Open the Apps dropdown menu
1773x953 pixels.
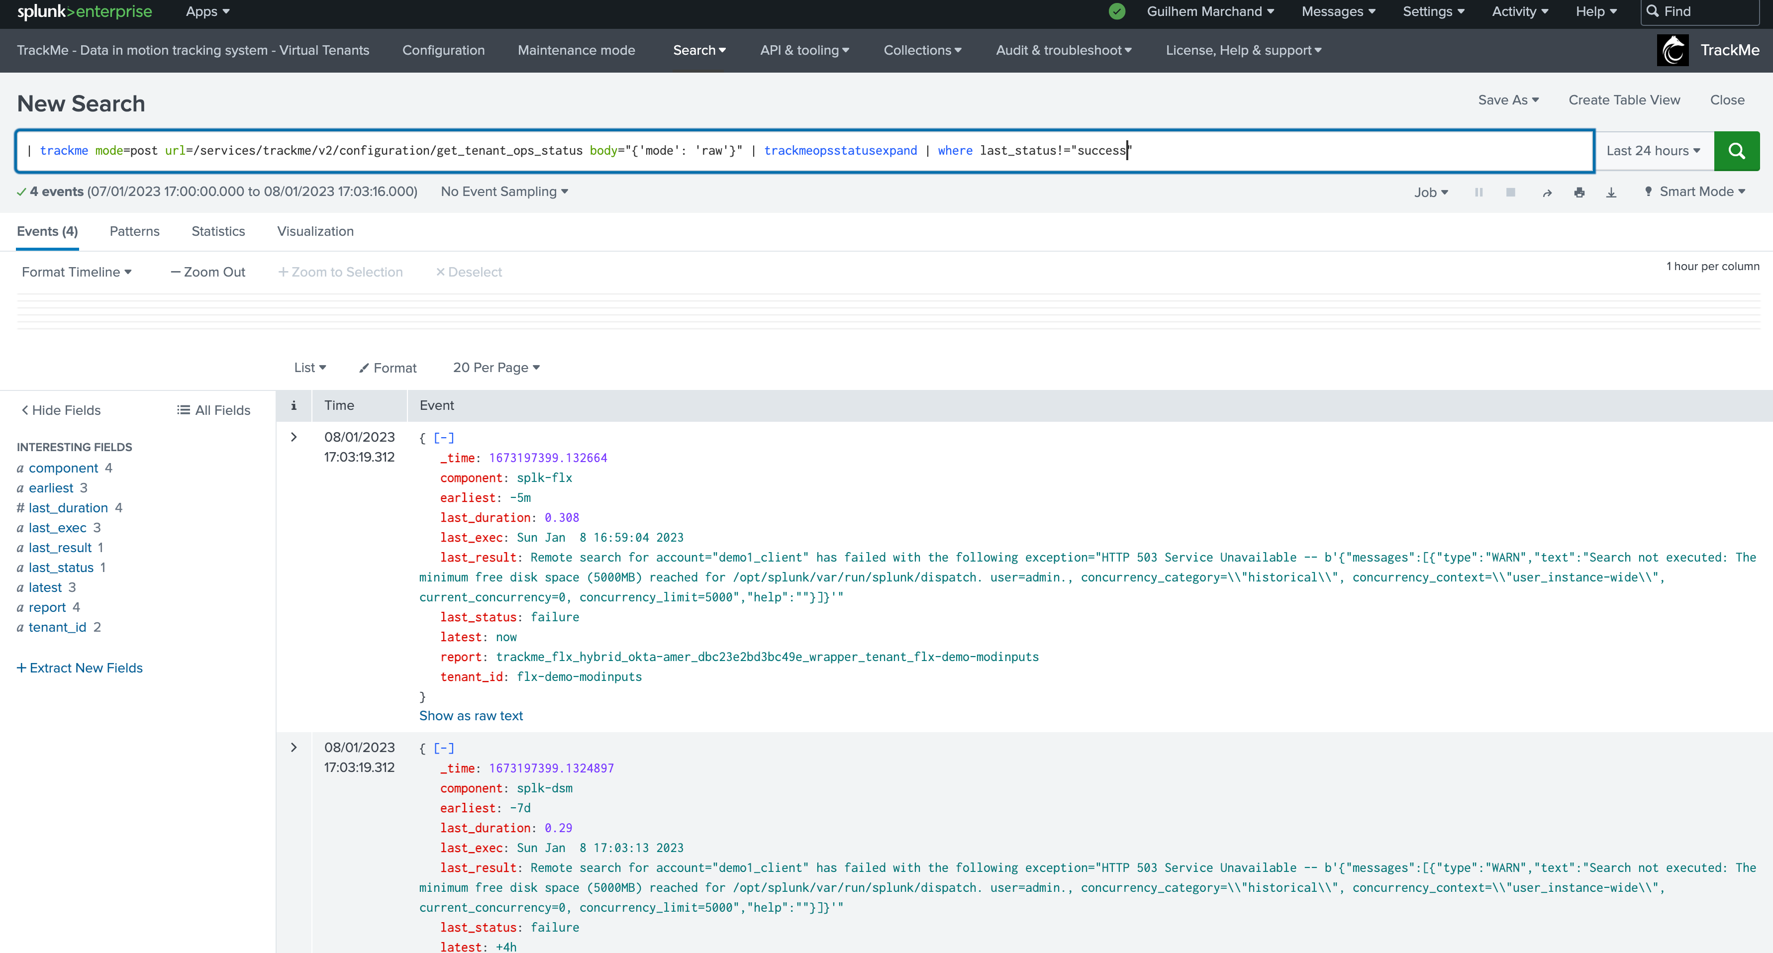click(207, 12)
